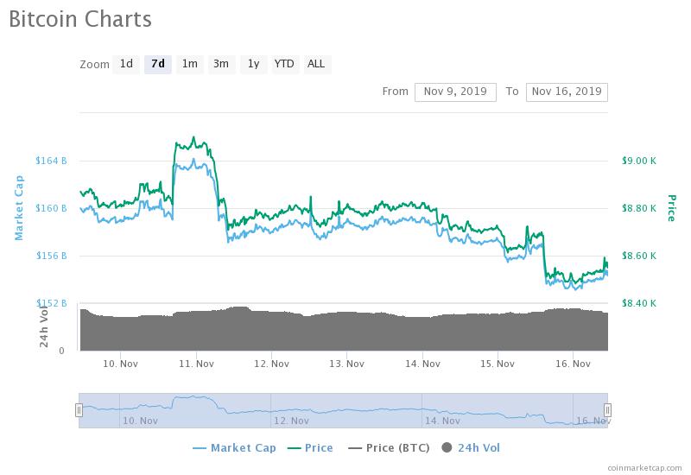
Task: Click the green Price axis title
Action: pos(671,208)
